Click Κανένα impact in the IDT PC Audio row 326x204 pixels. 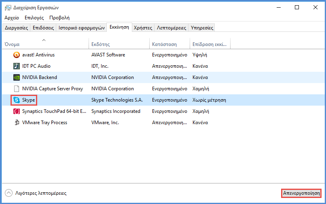200,66
